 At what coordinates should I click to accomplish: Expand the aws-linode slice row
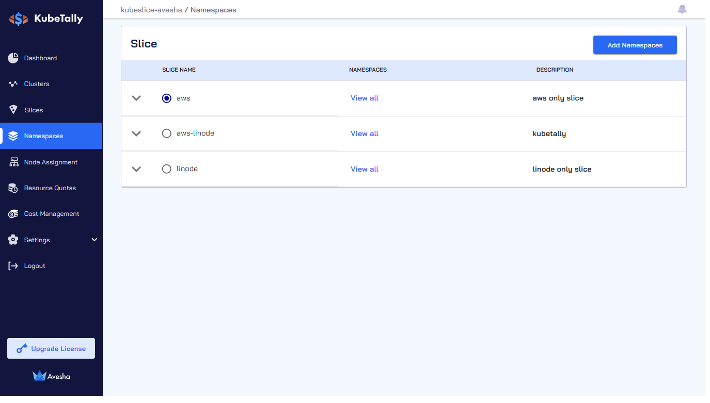(x=136, y=133)
